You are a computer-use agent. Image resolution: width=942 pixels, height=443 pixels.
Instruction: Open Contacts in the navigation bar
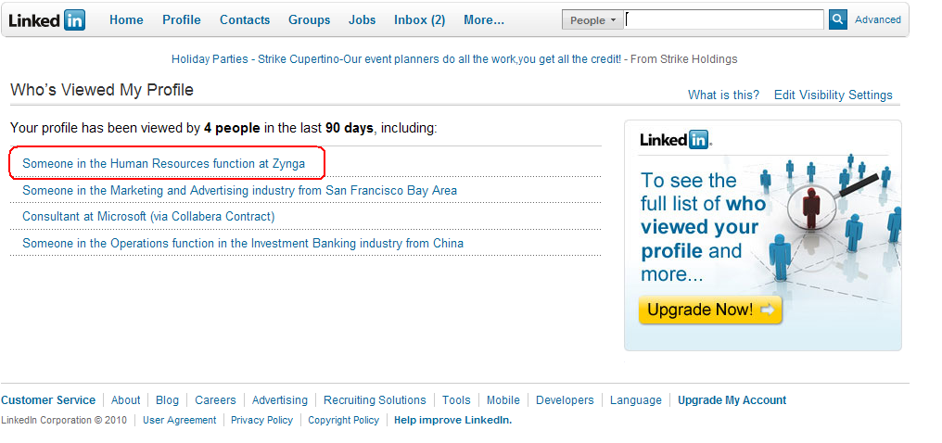coord(245,19)
